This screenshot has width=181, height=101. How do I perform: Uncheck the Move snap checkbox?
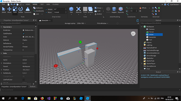pos(46,13)
